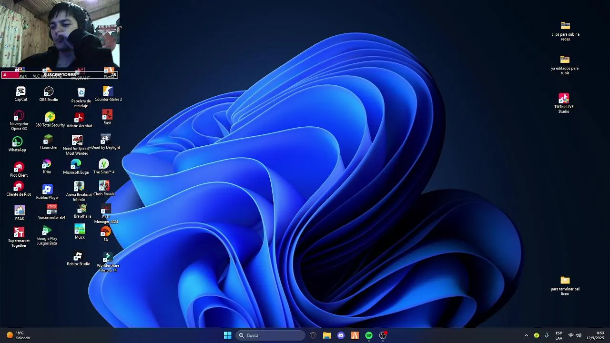The height and width of the screenshot is (343, 610).
Task: Switch to Spotify in the taskbar
Action: coord(369,335)
